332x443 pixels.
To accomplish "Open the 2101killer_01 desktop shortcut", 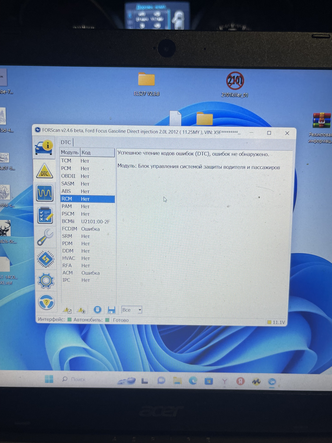I will (235, 85).
